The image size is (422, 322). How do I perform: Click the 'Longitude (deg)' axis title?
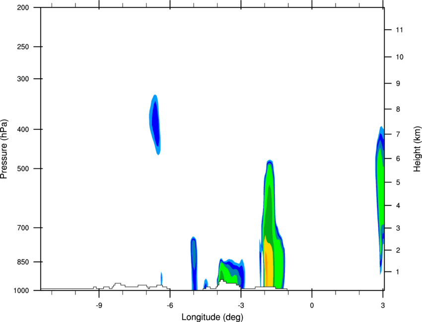pyautogui.click(x=212, y=317)
